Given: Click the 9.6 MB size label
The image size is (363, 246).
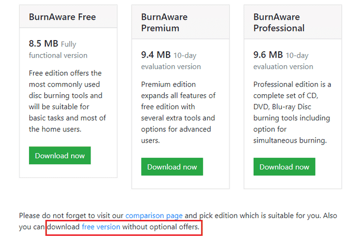Looking at the screenshot, I should (268, 55).
